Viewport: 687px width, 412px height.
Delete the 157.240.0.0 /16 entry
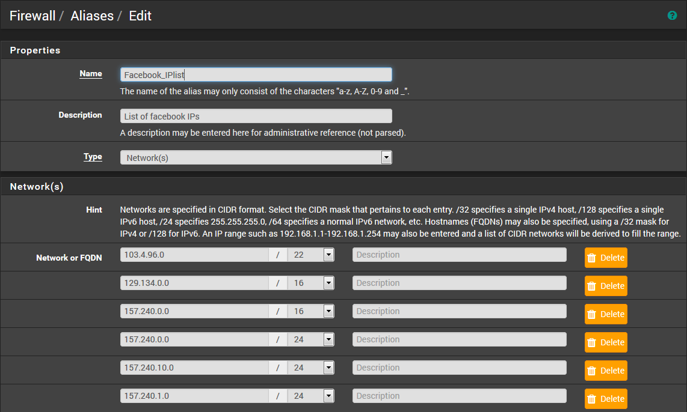606,314
